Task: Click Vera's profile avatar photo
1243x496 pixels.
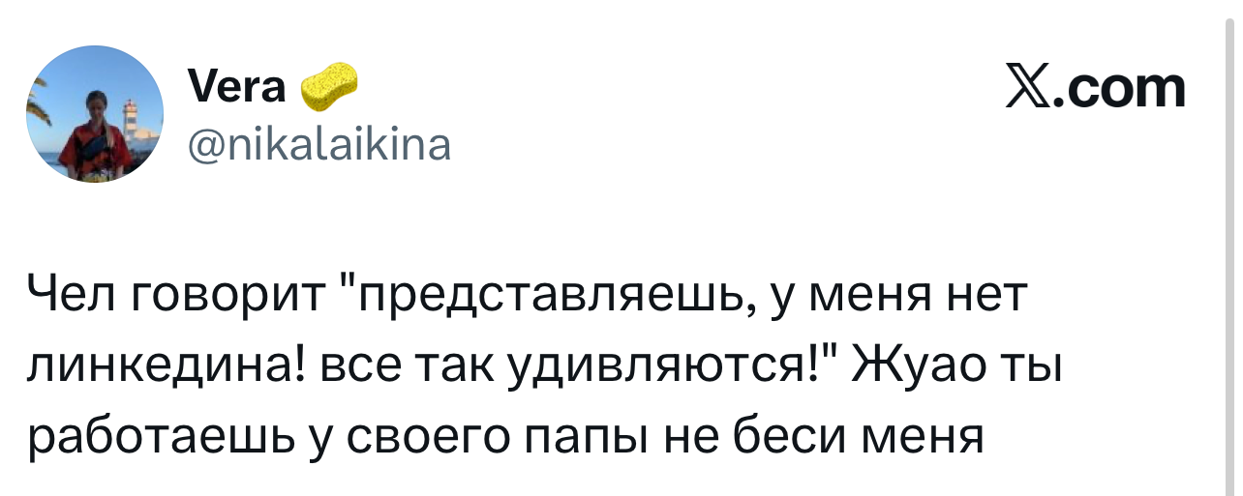Action: tap(95, 114)
